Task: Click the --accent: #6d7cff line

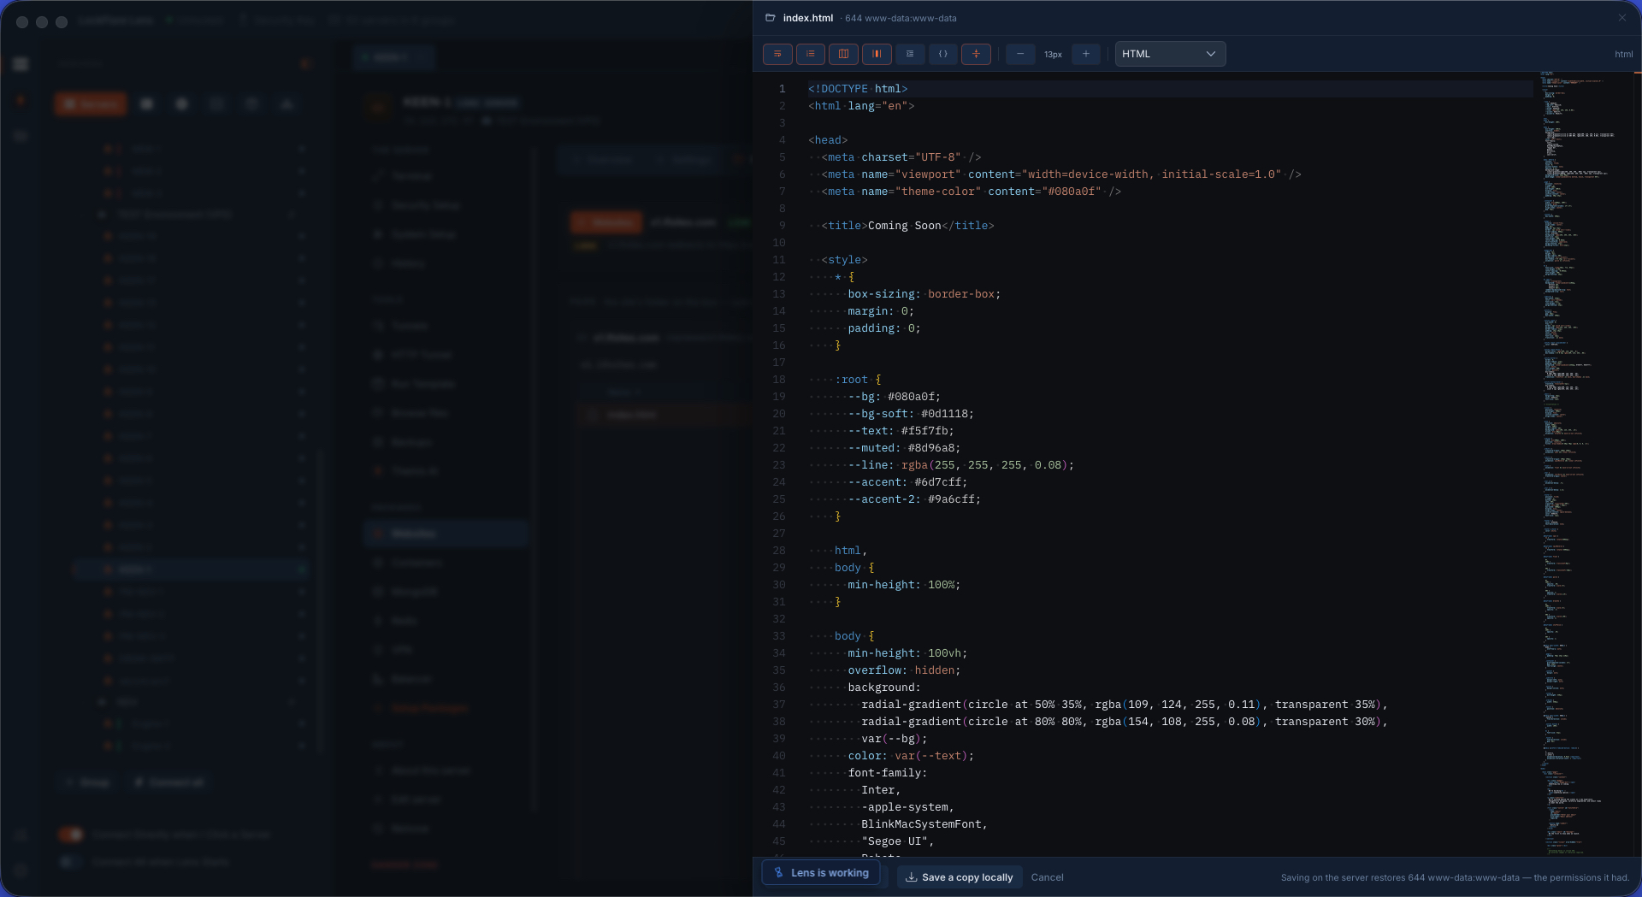Action: pos(907,482)
